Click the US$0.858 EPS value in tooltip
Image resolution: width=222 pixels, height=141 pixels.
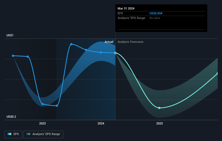(x=156, y=13)
